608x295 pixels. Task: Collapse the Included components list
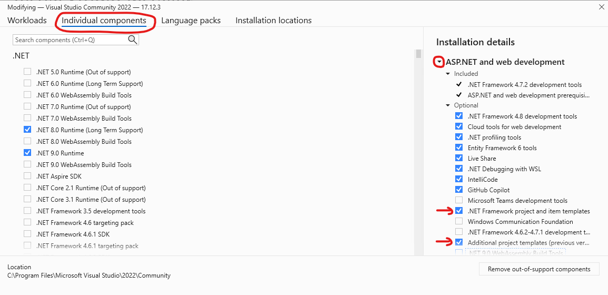pos(448,74)
